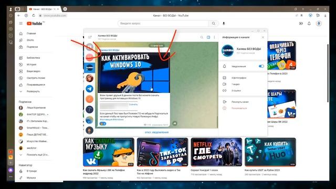
Task: Click the forward share arrow on the post
Action: (x=175, y=123)
